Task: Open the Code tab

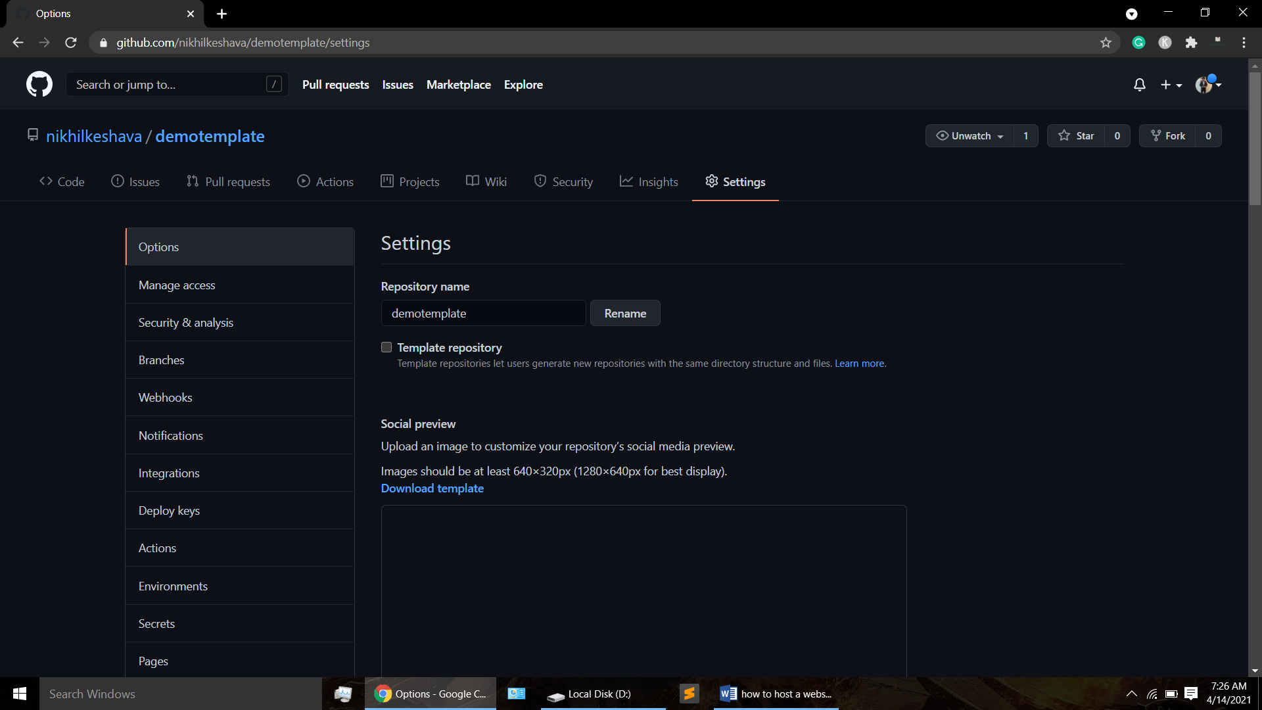Action: point(62,181)
